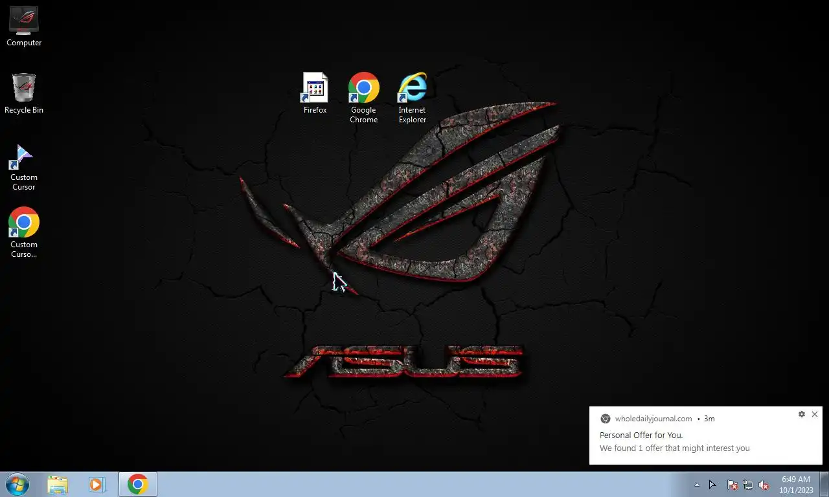Select the Firefox desktop shortcut

tap(315, 93)
